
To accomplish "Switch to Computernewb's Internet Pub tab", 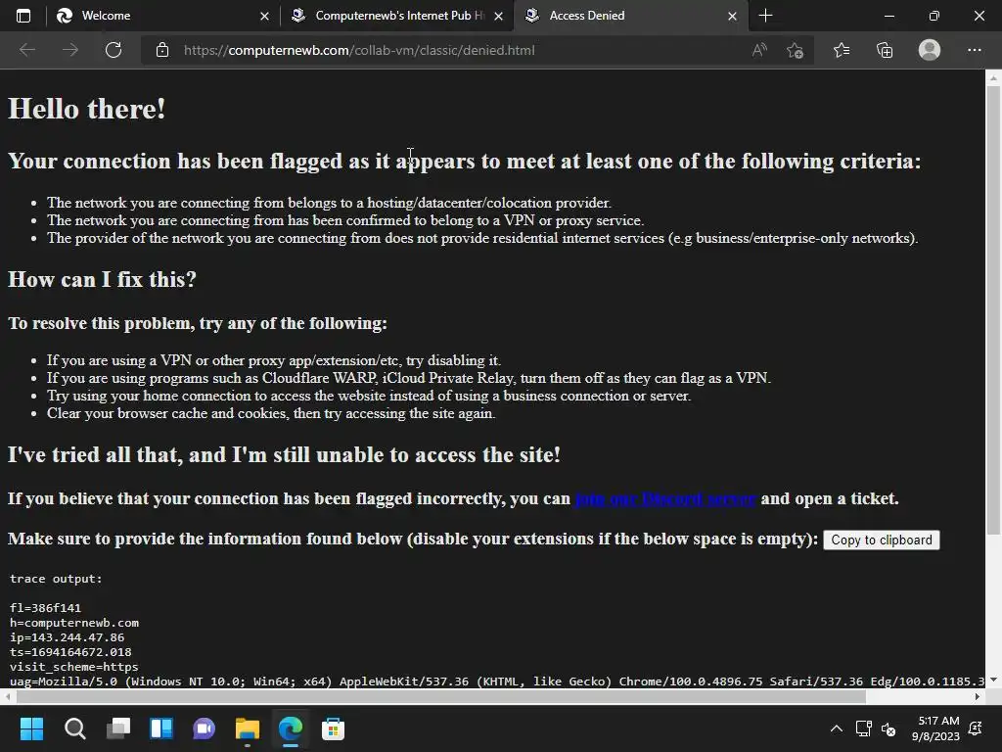I will pyautogui.click(x=396, y=16).
